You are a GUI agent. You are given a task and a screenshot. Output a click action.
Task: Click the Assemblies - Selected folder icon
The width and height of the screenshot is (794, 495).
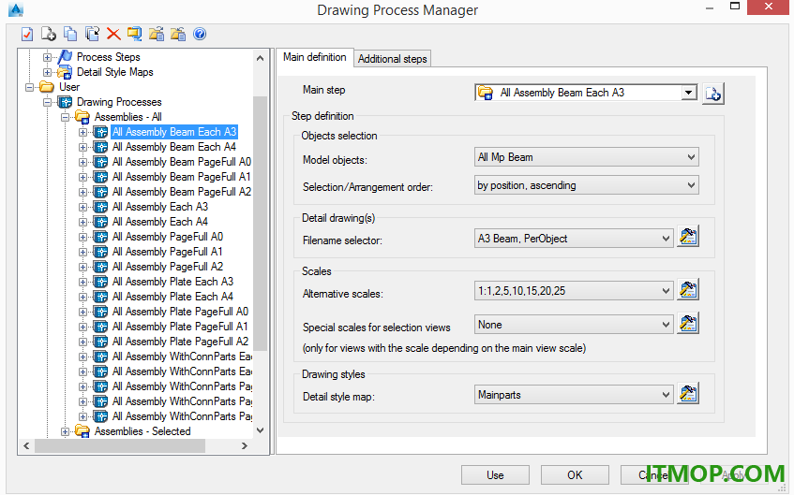(x=82, y=431)
